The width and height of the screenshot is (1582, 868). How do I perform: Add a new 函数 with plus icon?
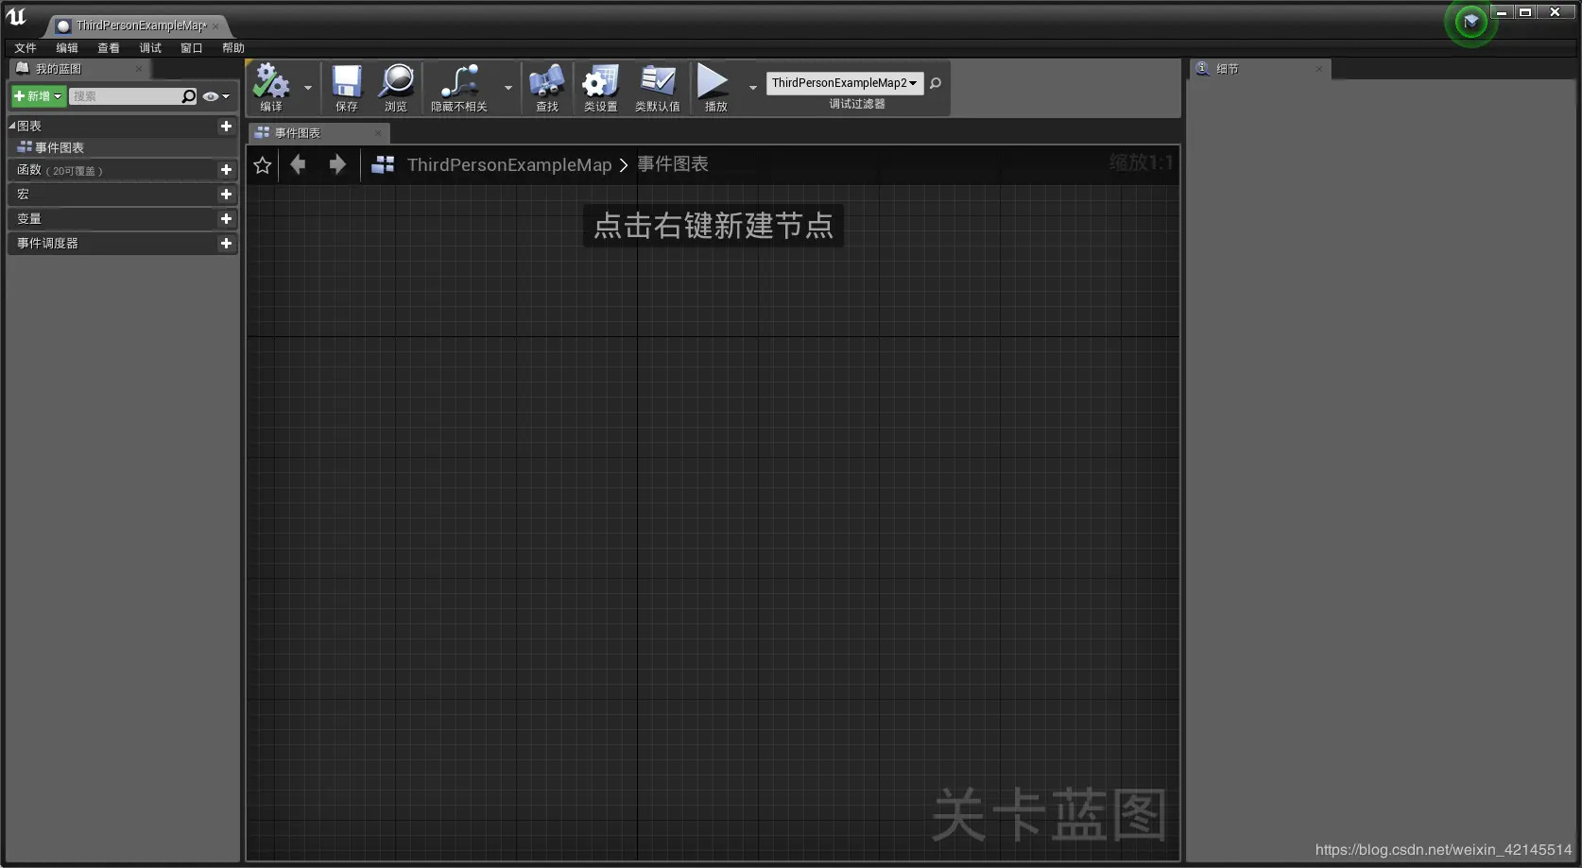[226, 170]
